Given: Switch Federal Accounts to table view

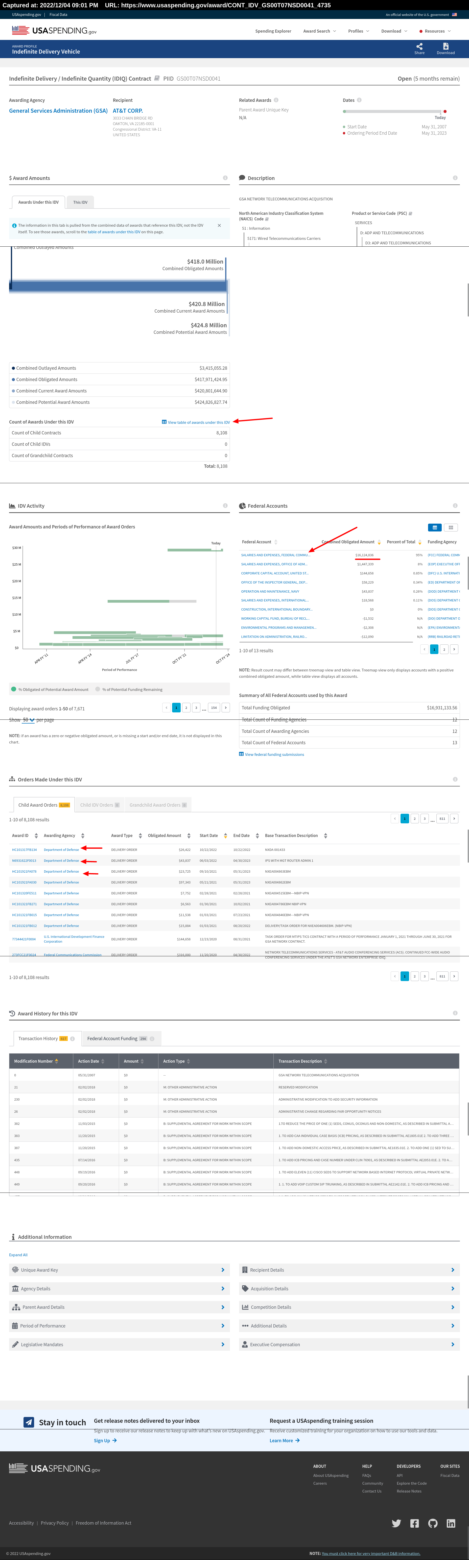Looking at the screenshot, I should tap(434, 527).
